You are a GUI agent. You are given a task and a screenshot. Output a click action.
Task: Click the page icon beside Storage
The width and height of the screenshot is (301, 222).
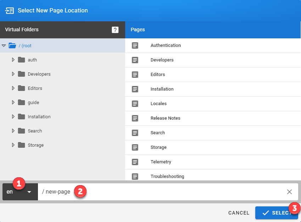(x=135, y=147)
